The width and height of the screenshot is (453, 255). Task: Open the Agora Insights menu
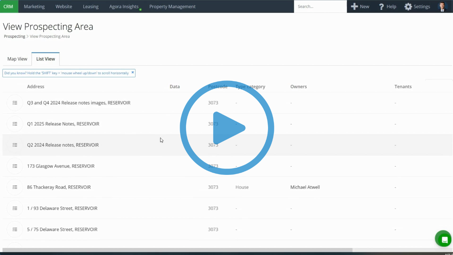(x=124, y=7)
